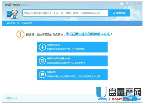The width and height of the screenshot is (145, 104).
Task: Focus the problem keyword search field
Action: pyautogui.click(x=65, y=13)
